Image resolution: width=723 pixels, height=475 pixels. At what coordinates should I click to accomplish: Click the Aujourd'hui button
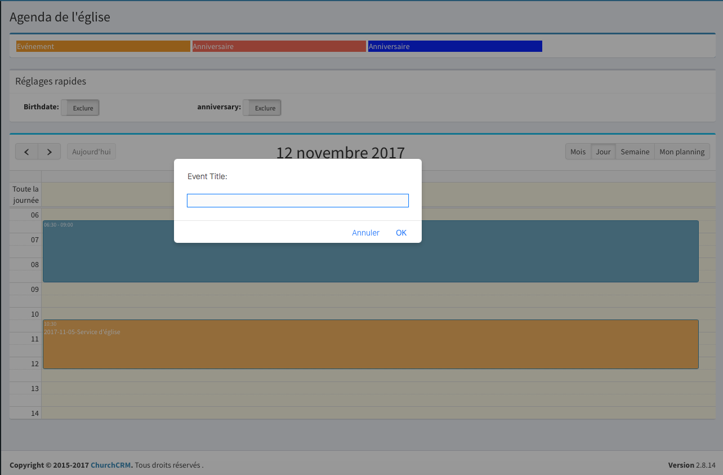click(x=91, y=152)
